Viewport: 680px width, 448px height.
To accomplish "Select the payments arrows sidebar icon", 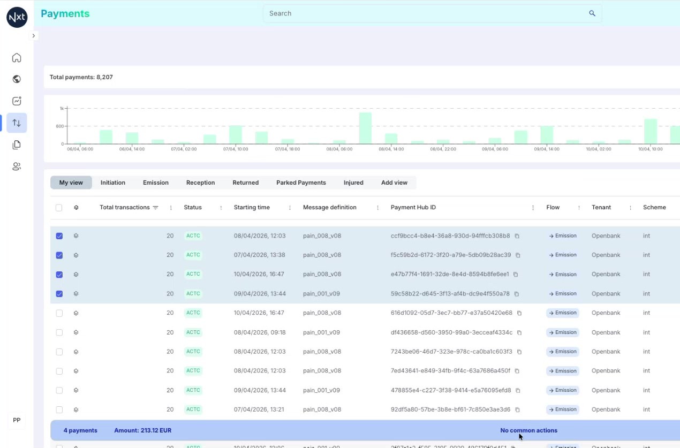I will pos(17,123).
